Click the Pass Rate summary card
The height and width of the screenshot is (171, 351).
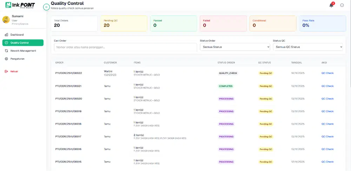coord(323,23)
